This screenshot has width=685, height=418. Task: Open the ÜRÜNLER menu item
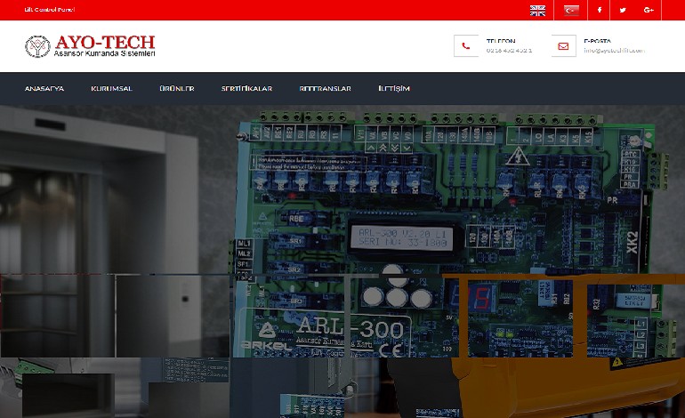176,89
